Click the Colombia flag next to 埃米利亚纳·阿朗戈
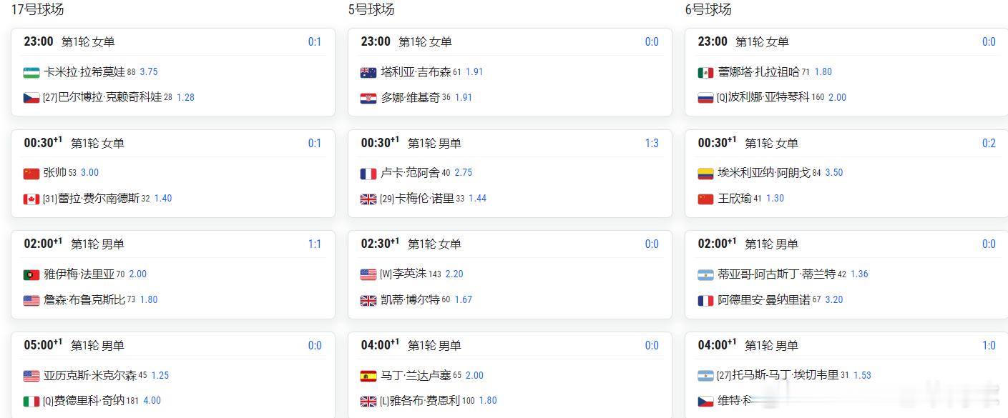This screenshot has height=418, width=1008. tap(705, 173)
